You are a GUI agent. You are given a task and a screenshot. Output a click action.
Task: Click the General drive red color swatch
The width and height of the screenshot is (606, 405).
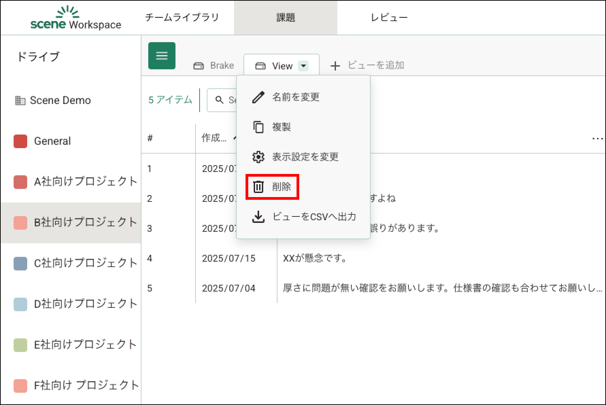tap(20, 141)
